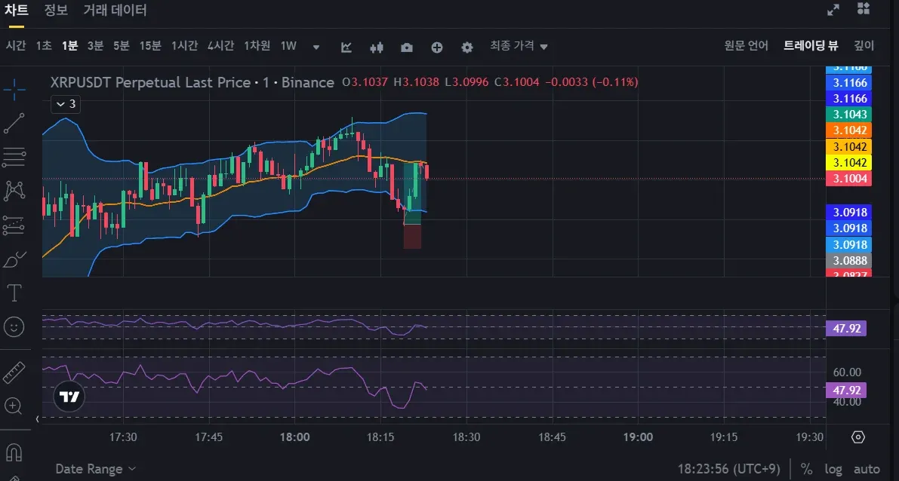Open the emoji icons tool
This screenshot has width=899, height=481.
14,327
